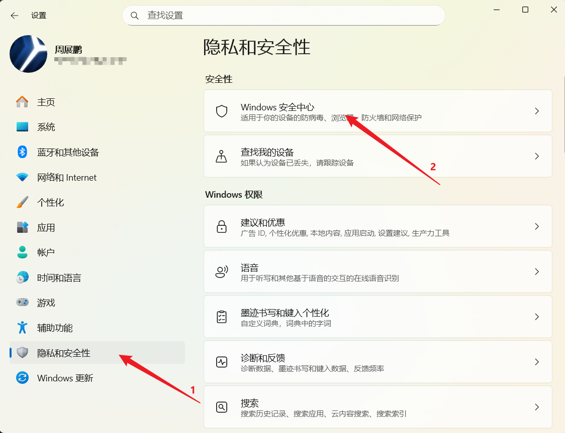The image size is (565, 433).
Task: Open 语音 settings via its chevron
Action: [x=537, y=272]
